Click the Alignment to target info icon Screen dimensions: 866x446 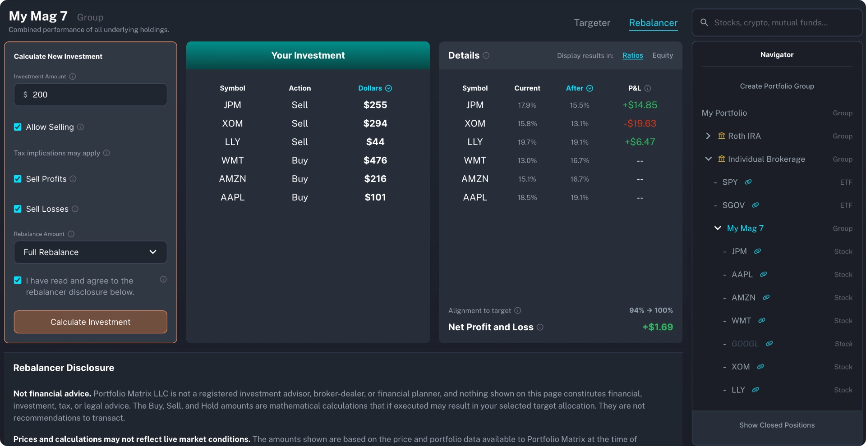(518, 310)
